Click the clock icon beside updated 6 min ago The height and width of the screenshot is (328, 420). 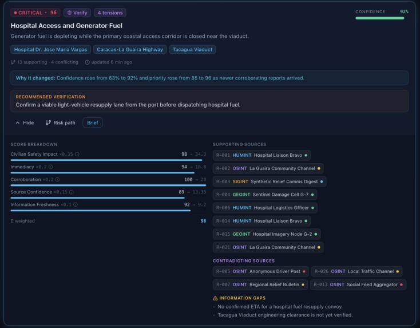tap(87, 62)
